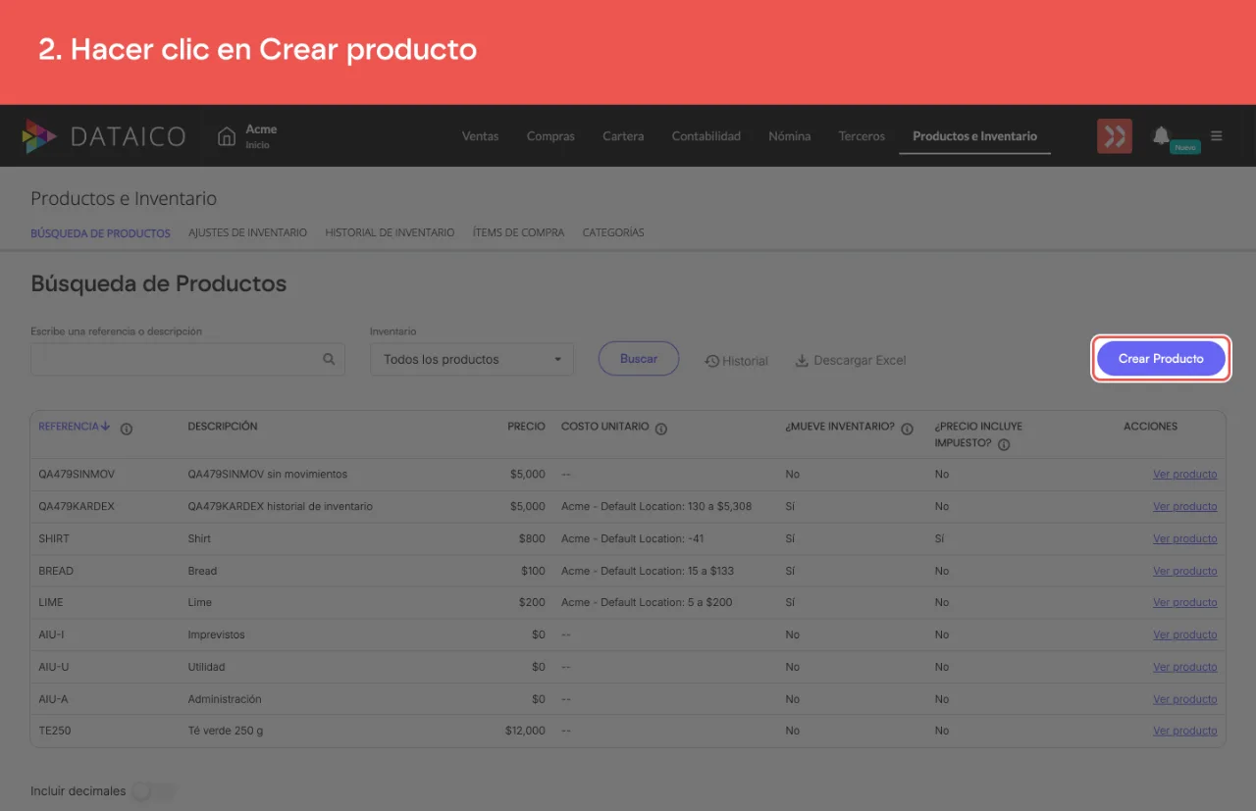
Task: Open the red double-chevron shortcut icon
Action: point(1115,136)
